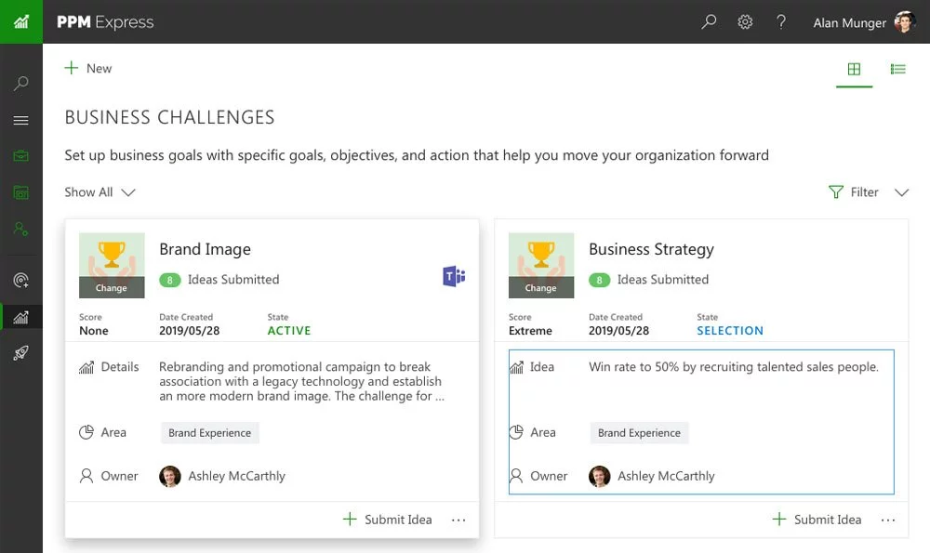Open the Business Strategy challenge title

pos(651,249)
